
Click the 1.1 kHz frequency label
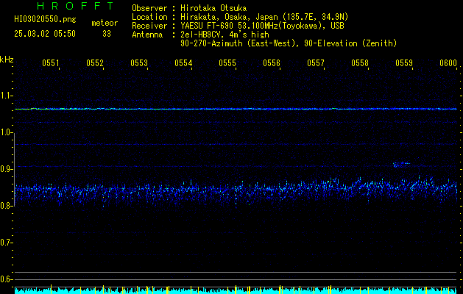coord(6,96)
